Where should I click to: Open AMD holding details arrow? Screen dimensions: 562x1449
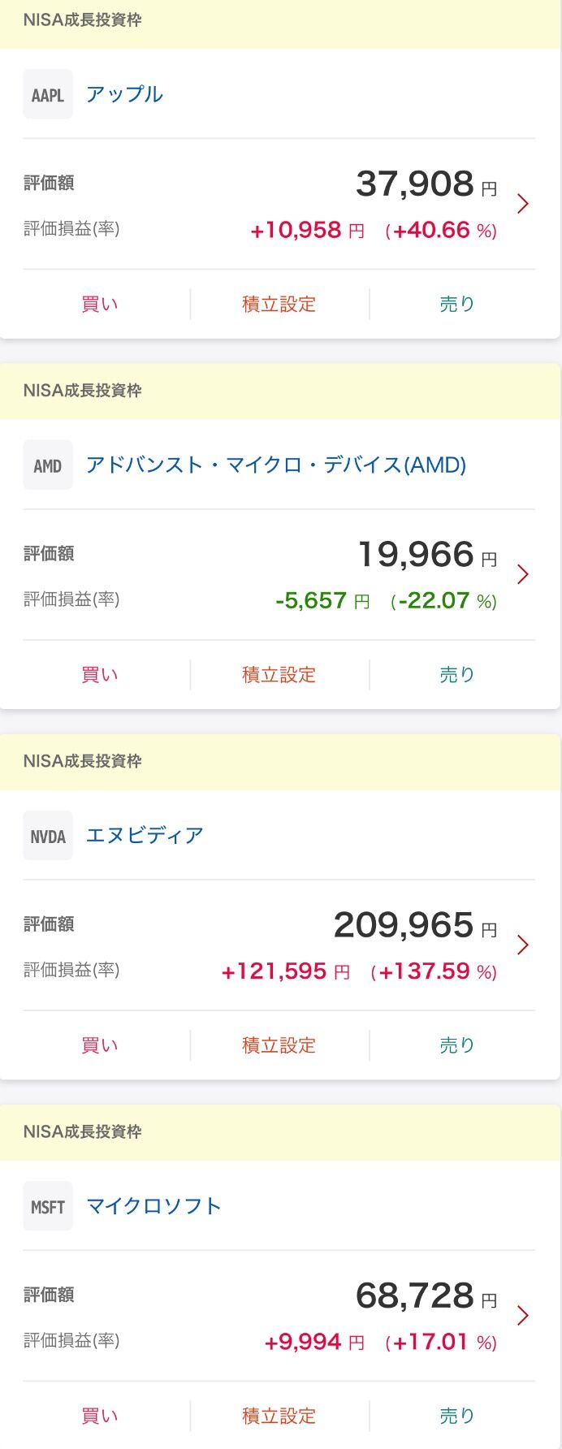(523, 575)
